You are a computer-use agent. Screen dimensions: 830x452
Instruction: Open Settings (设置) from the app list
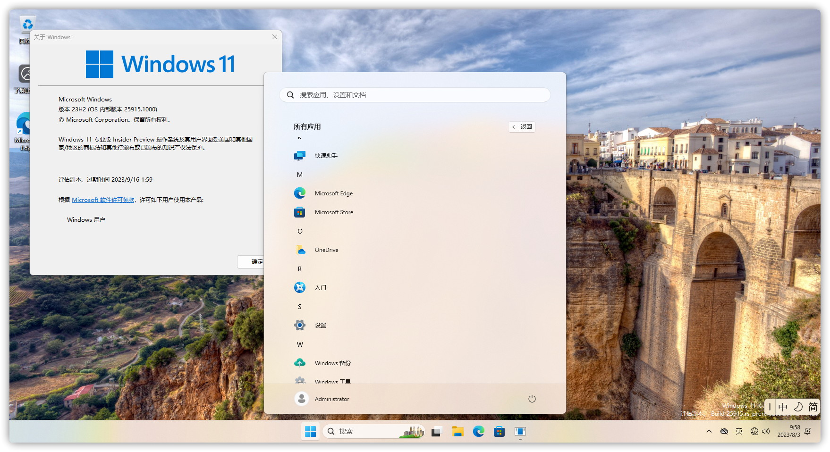pyautogui.click(x=320, y=326)
